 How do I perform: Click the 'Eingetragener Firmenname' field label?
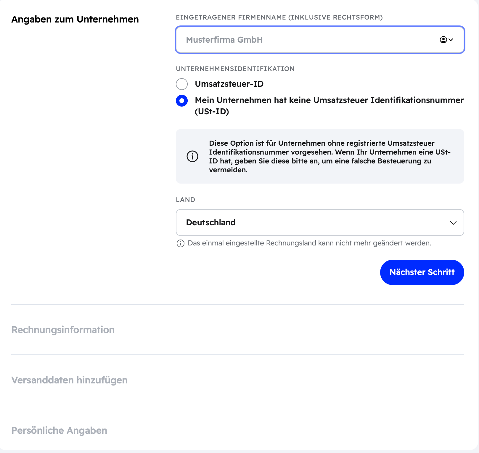click(x=279, y=17)
